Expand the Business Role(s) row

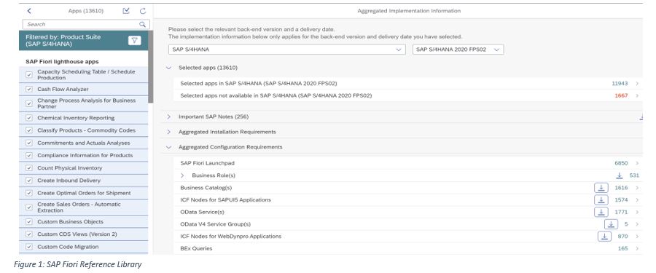[x=182, y=175]
